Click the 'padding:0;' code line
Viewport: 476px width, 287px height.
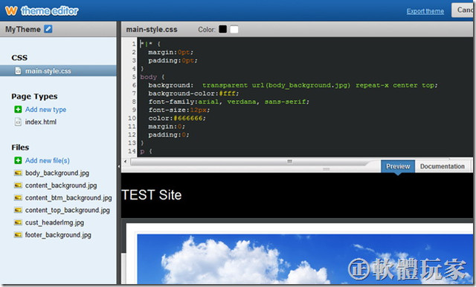pos(169,134)
